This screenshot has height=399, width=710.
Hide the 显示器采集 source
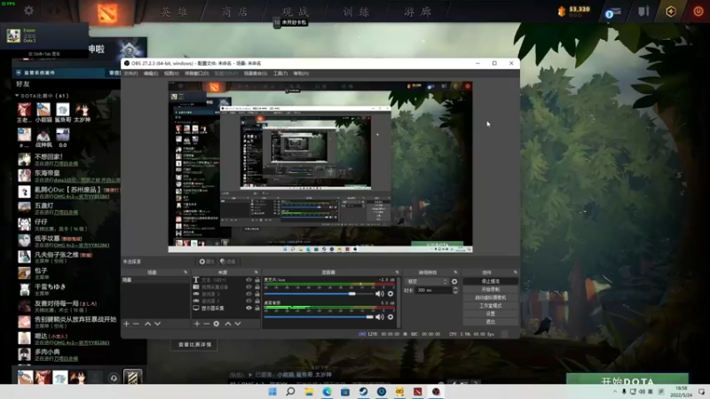pos(248,308)
